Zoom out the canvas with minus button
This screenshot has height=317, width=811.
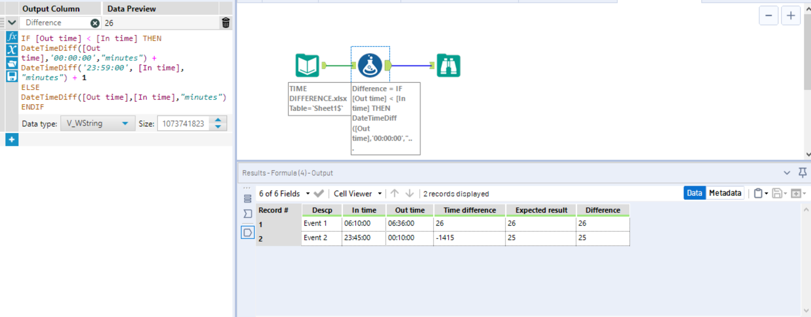(768, 16)
